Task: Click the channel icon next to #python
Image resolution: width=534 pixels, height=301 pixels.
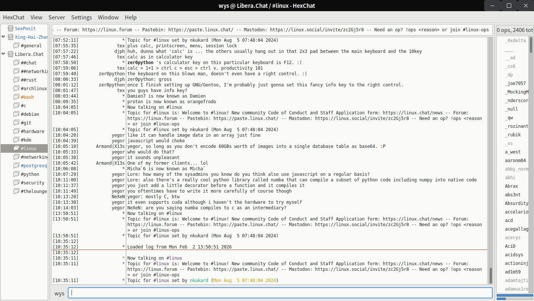Action: (x=16, y=174)
